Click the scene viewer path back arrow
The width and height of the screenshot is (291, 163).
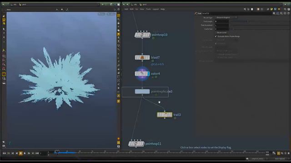(4, 5)
